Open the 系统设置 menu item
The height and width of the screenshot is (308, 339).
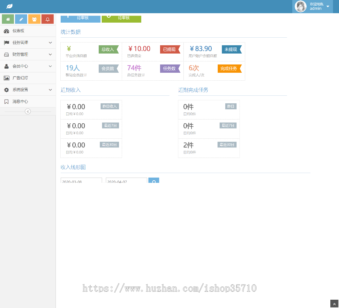point(28,90)
